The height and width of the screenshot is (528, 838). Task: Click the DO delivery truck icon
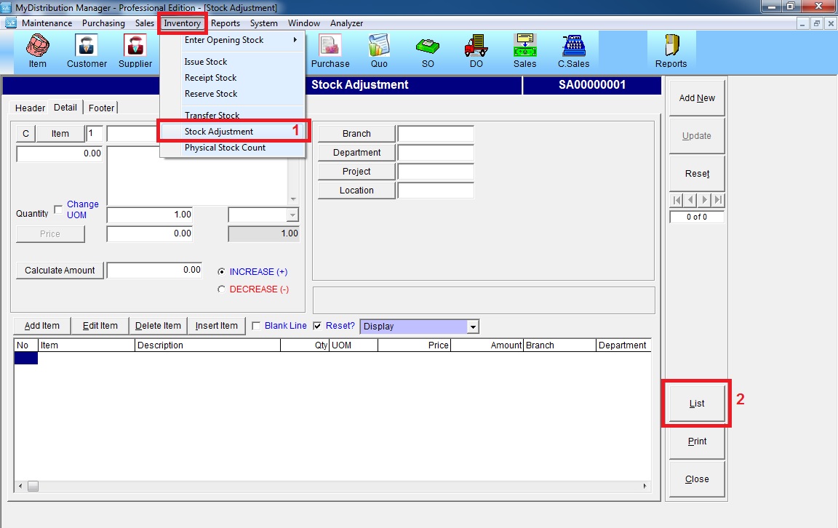pyautogui.click(x=476, y=51)
